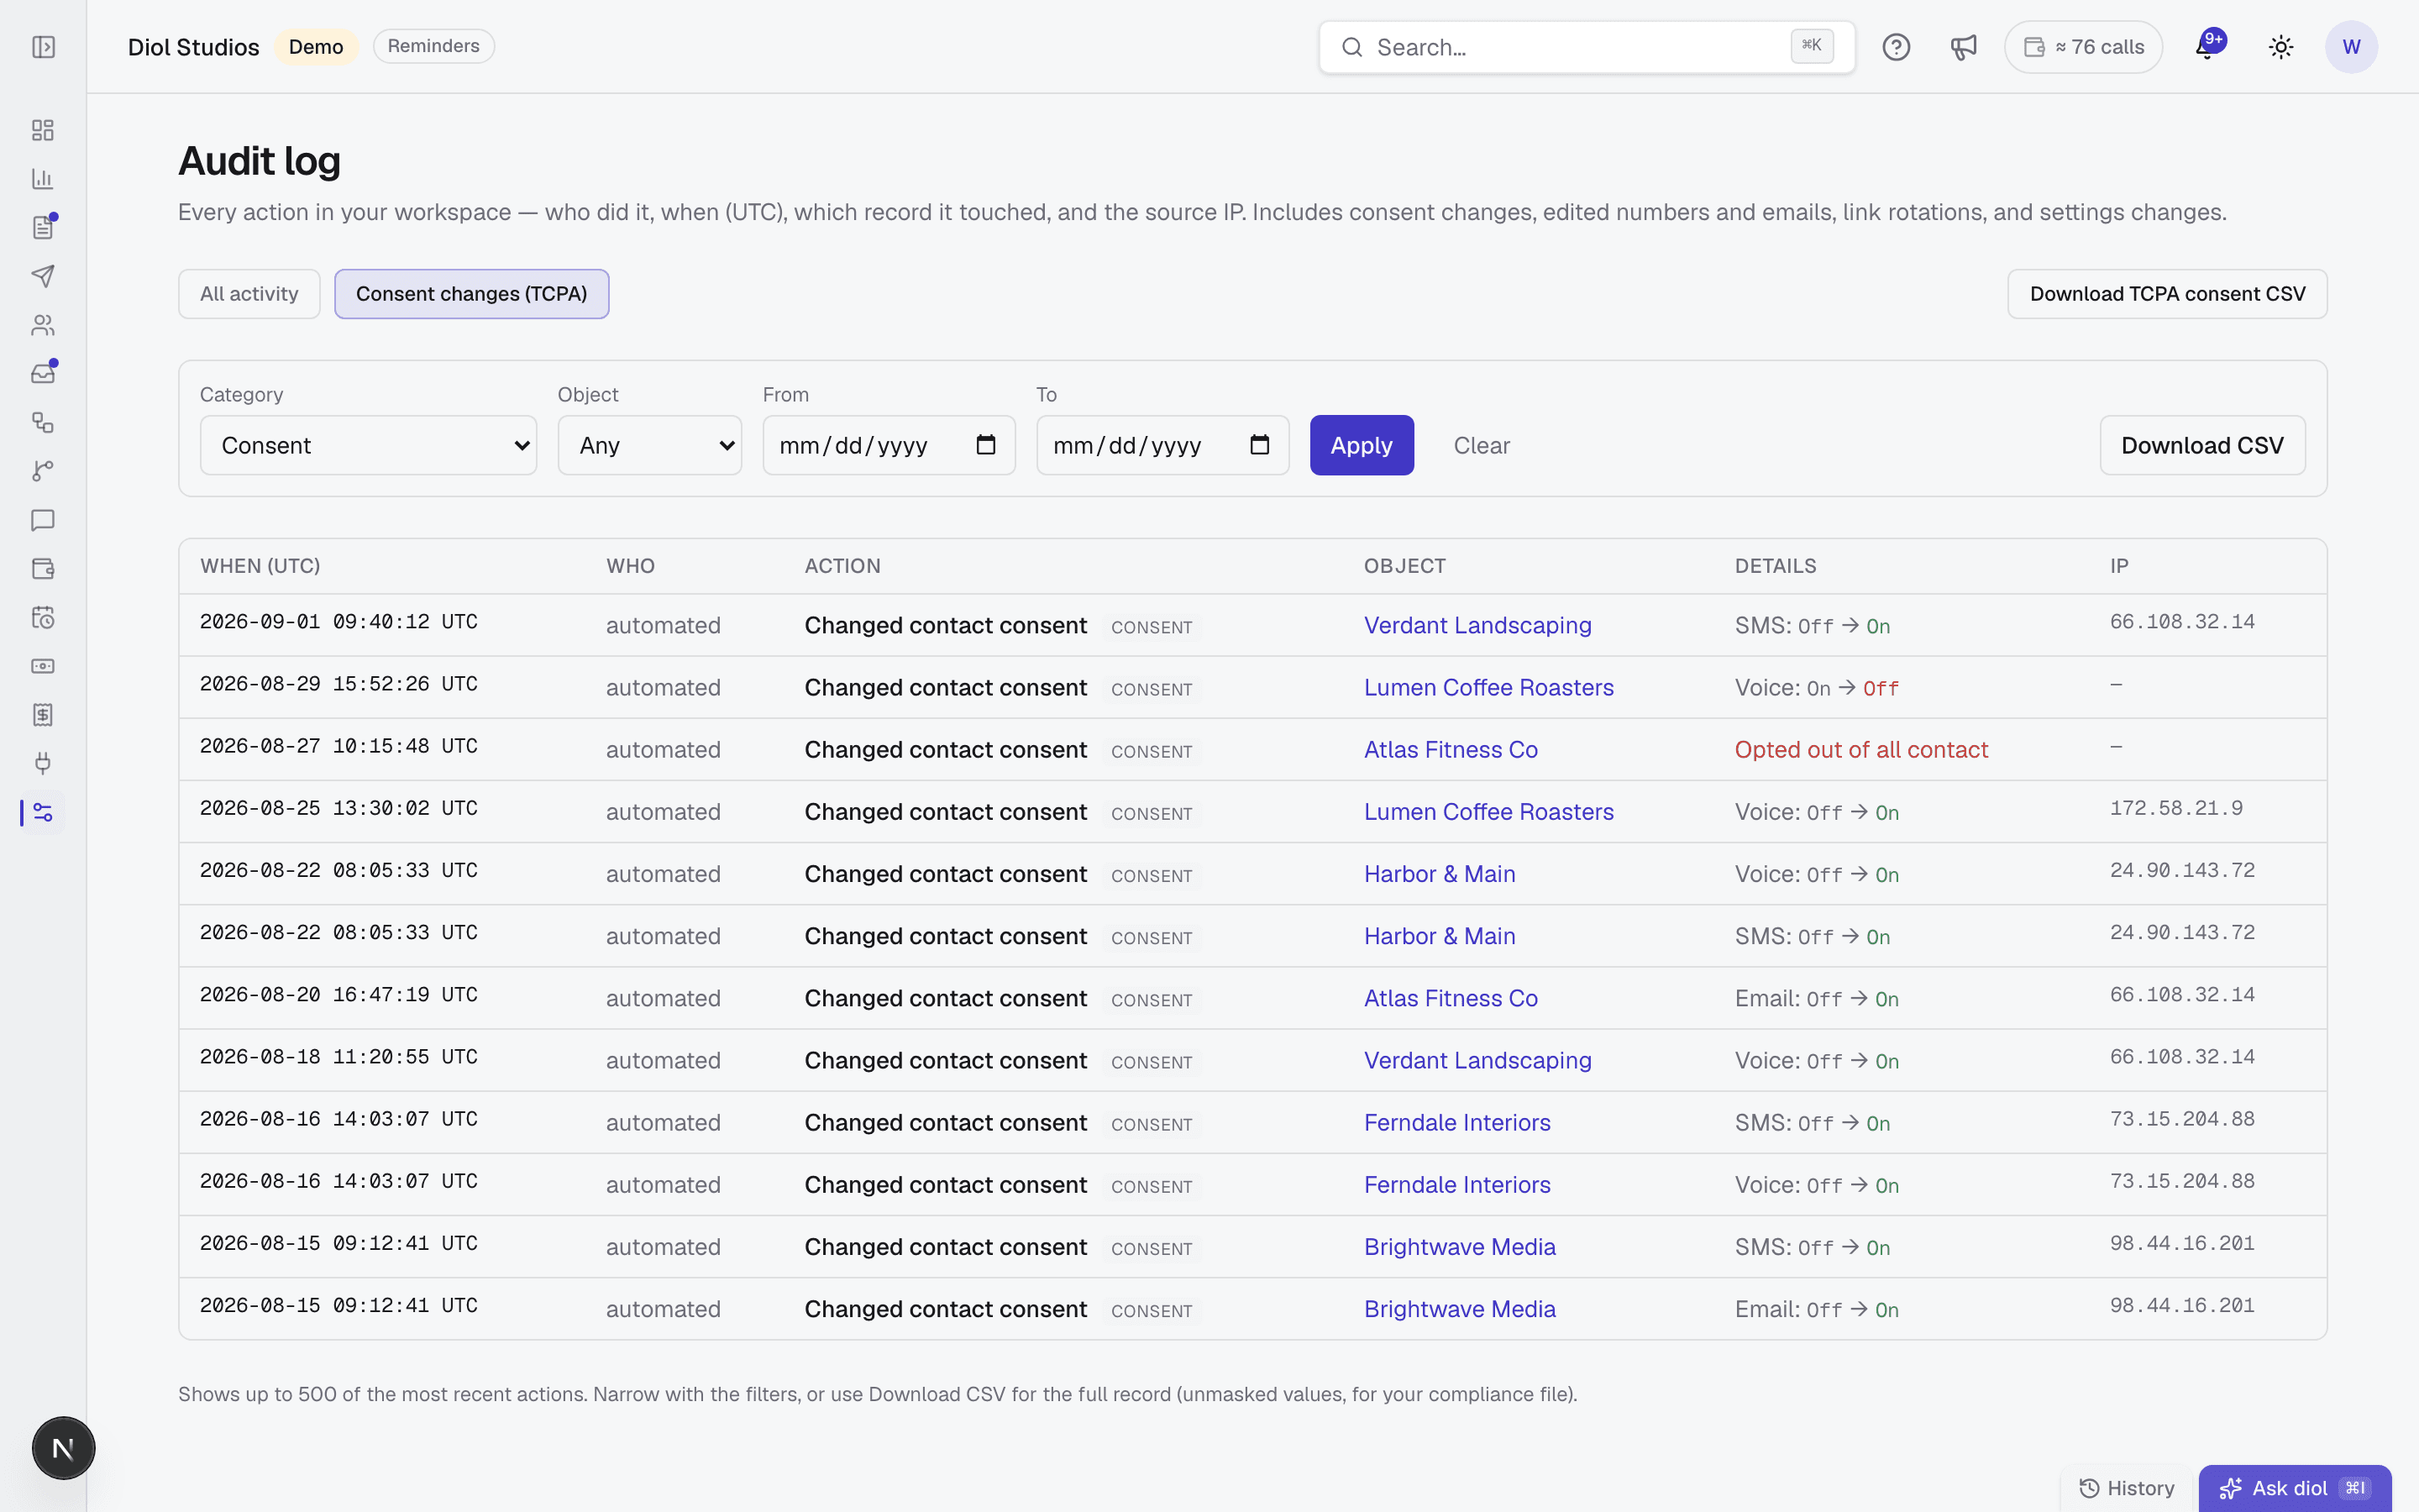2419x1512 pixels.
Task: Click the IP address 172.58.21.9
Action: click(2176, 808)
